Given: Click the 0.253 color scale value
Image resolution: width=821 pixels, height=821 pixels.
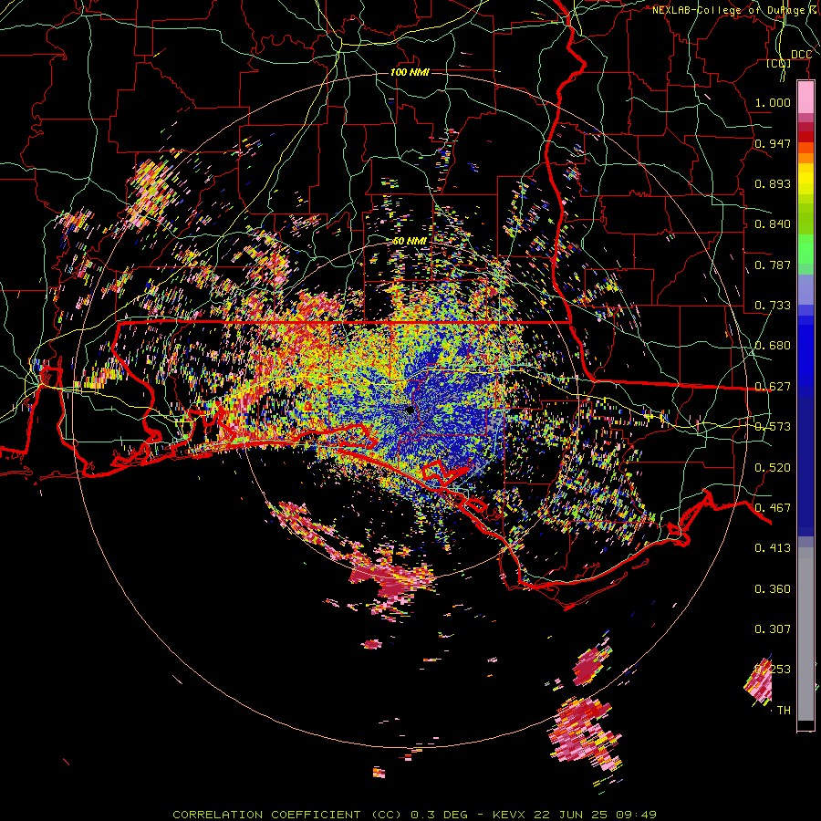Looking at the screenshot, I should click(773, 670).
